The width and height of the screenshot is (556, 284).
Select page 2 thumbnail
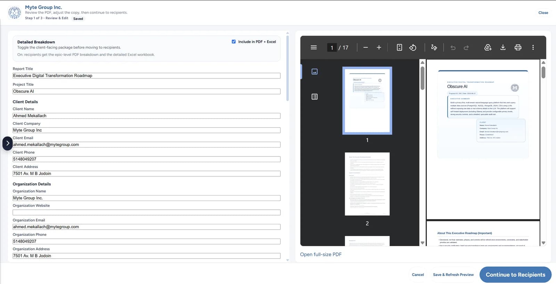(x=367, y=184)
